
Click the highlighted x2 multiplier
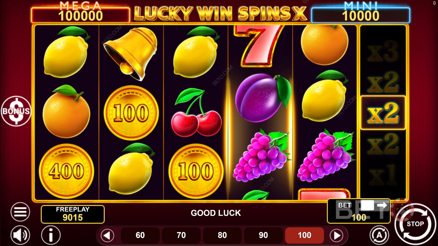pos(383,113)
